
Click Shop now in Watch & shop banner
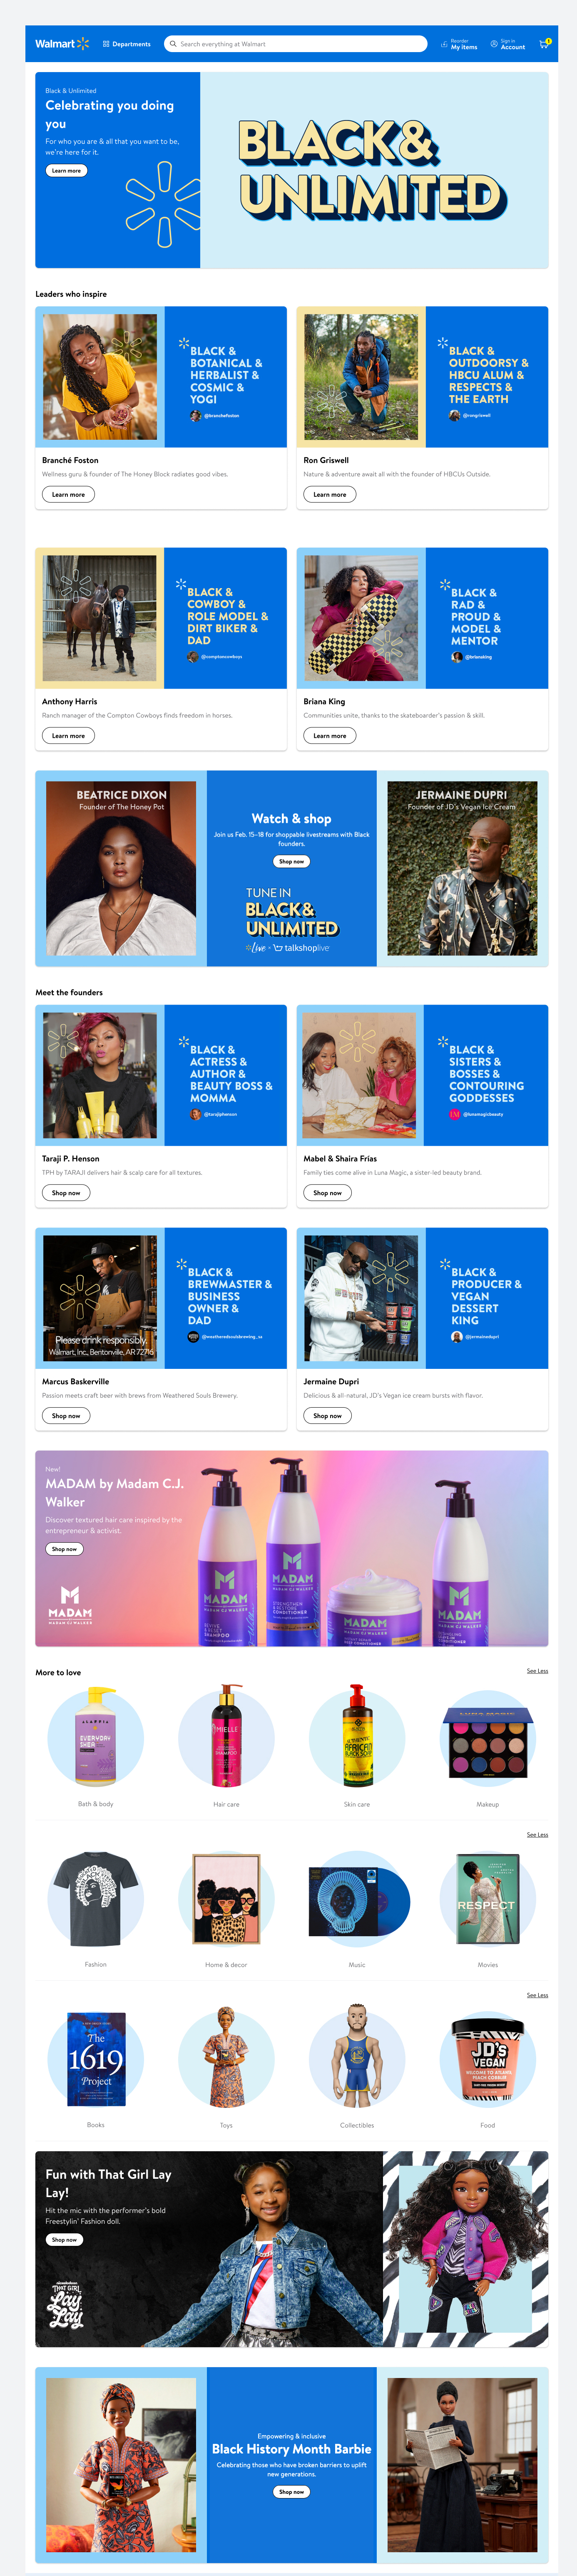[291, 861]
